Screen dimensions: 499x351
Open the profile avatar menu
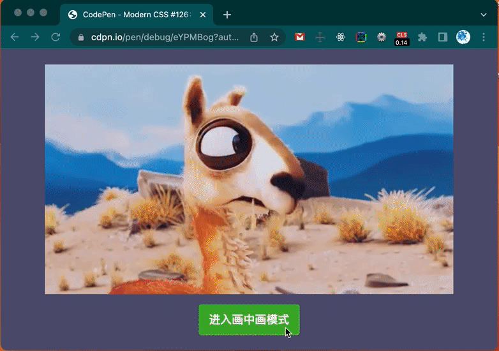pos(463,37)
